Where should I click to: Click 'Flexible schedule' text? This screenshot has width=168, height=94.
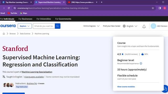click(x=127, y=75)
